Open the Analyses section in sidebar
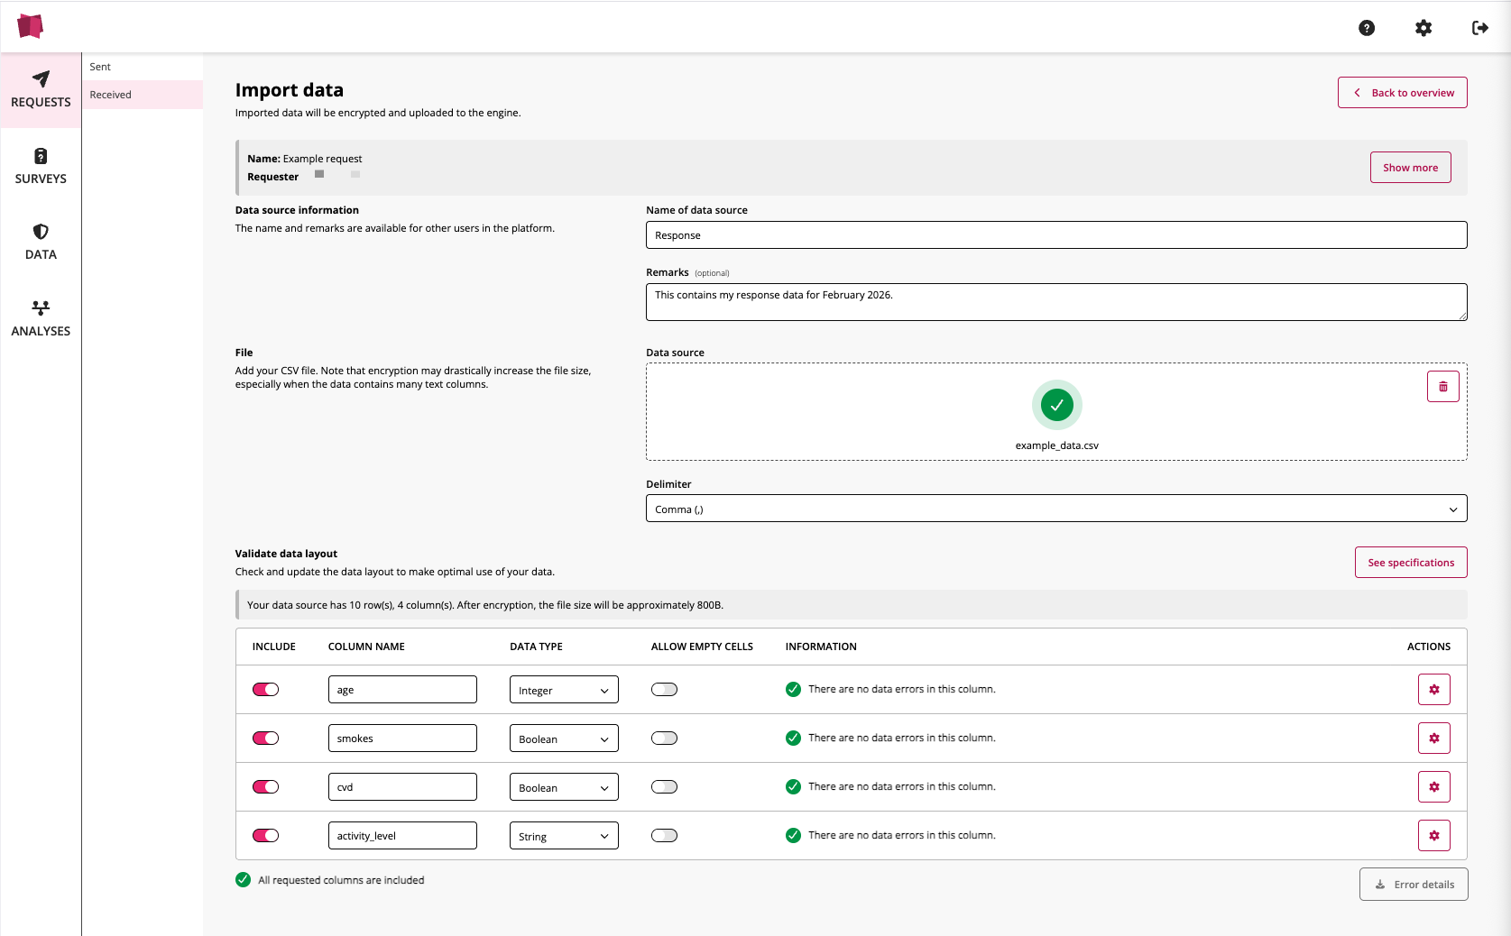This screenshot has width=1511, height=936. (x=41, y=318)
